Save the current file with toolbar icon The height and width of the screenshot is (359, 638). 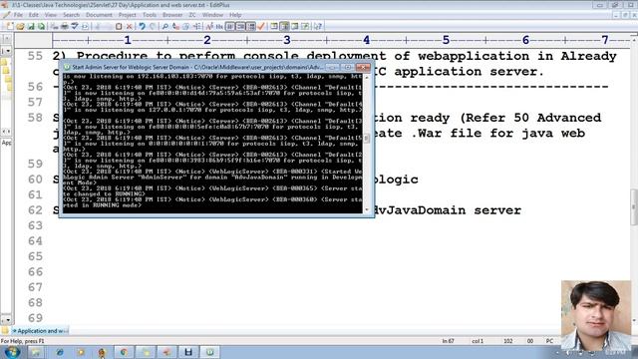[31, 27]
